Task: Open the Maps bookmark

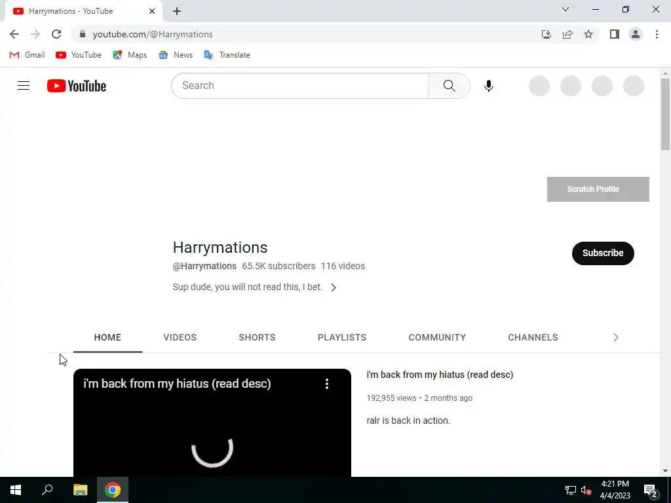Action: [130, 55]
